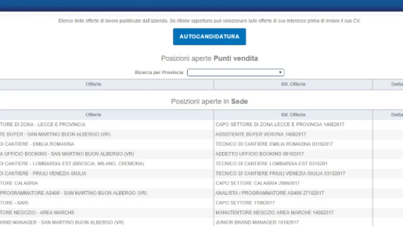Click the AUTOCANDIDATURA button
This screenshot has height=226, width=403.
(x=209, y=36)
